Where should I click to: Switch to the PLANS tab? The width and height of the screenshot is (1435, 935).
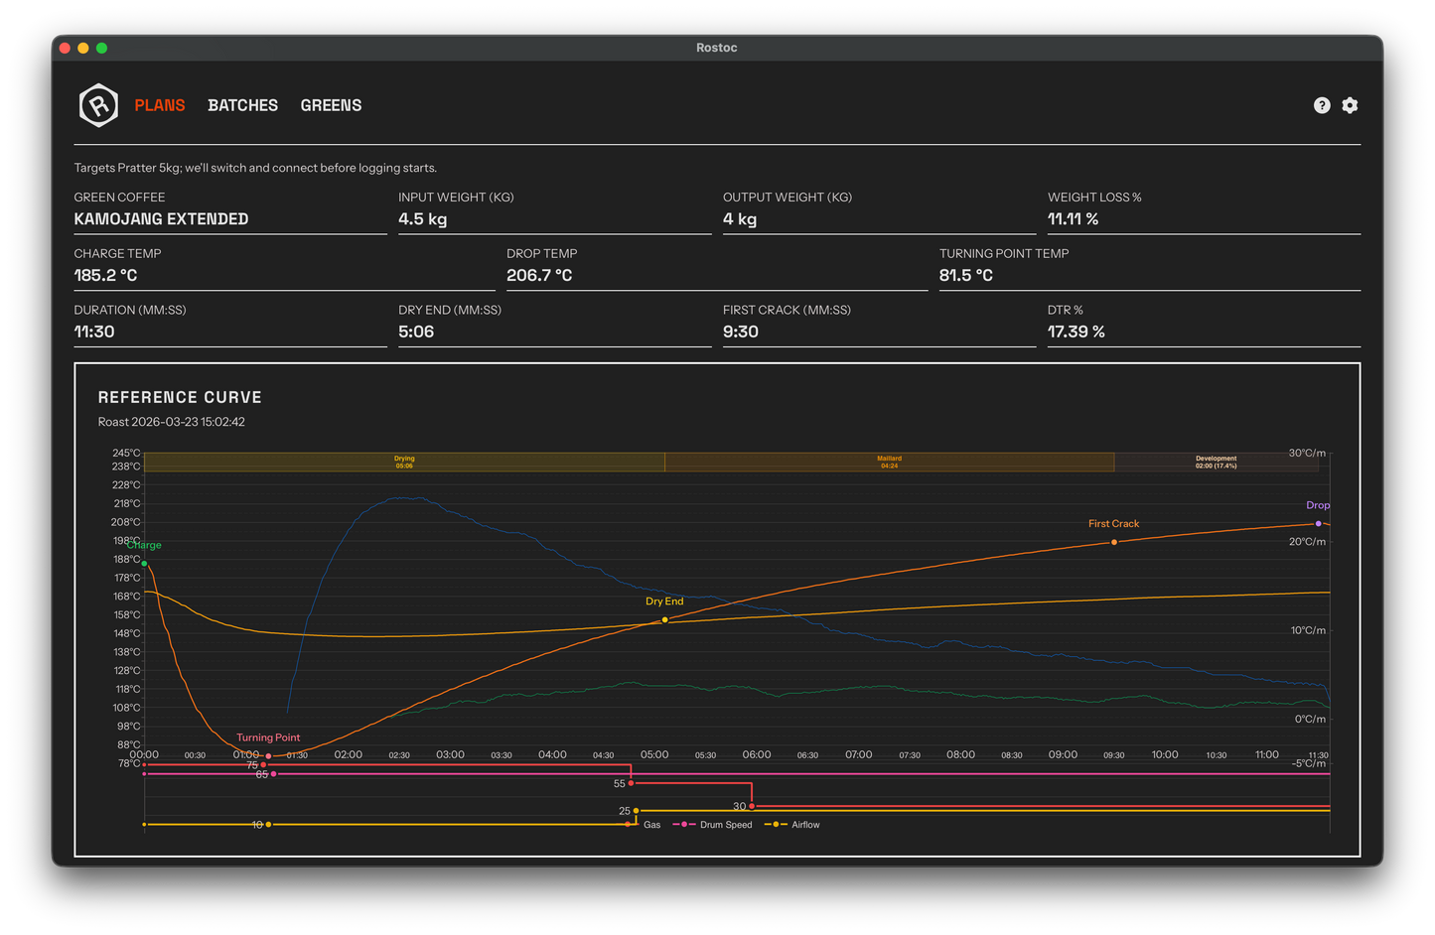click(x=160, y=105)
